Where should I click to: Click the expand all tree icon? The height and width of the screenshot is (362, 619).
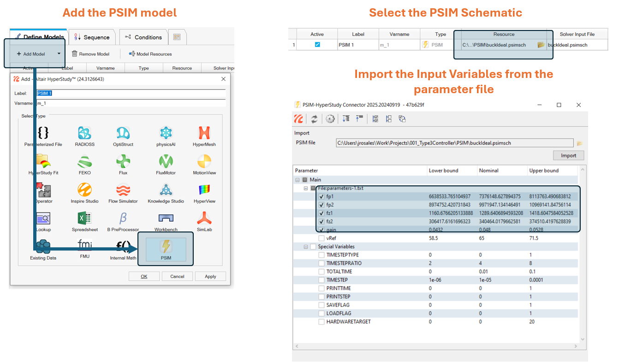point(346,119)
